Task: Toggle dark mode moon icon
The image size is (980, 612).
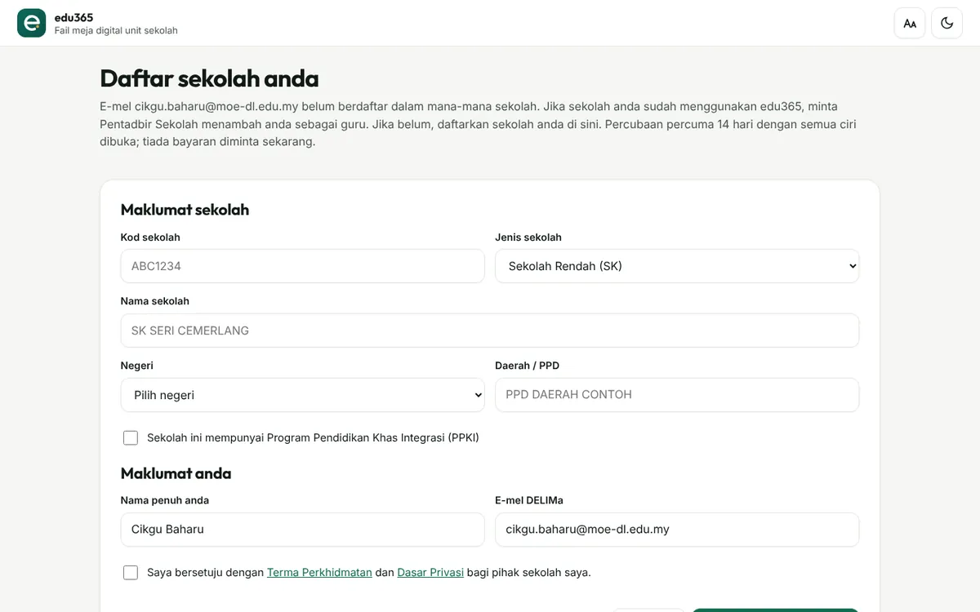Action: tap(947, 23)
